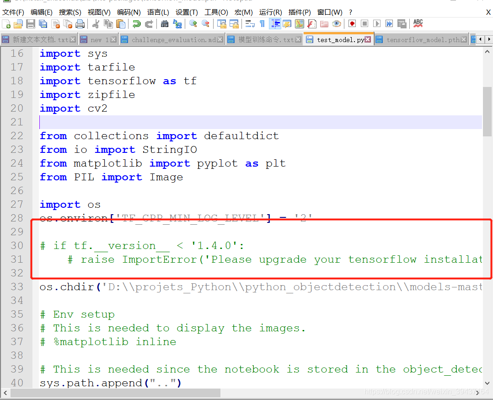
Task: Switch to the 模型训练命令.txt tab
Action: 265,39
